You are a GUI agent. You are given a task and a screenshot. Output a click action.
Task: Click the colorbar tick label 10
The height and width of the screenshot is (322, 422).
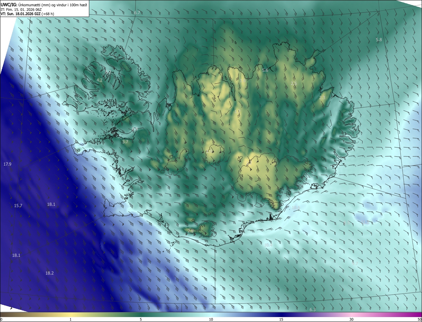(x=211, y=319)
